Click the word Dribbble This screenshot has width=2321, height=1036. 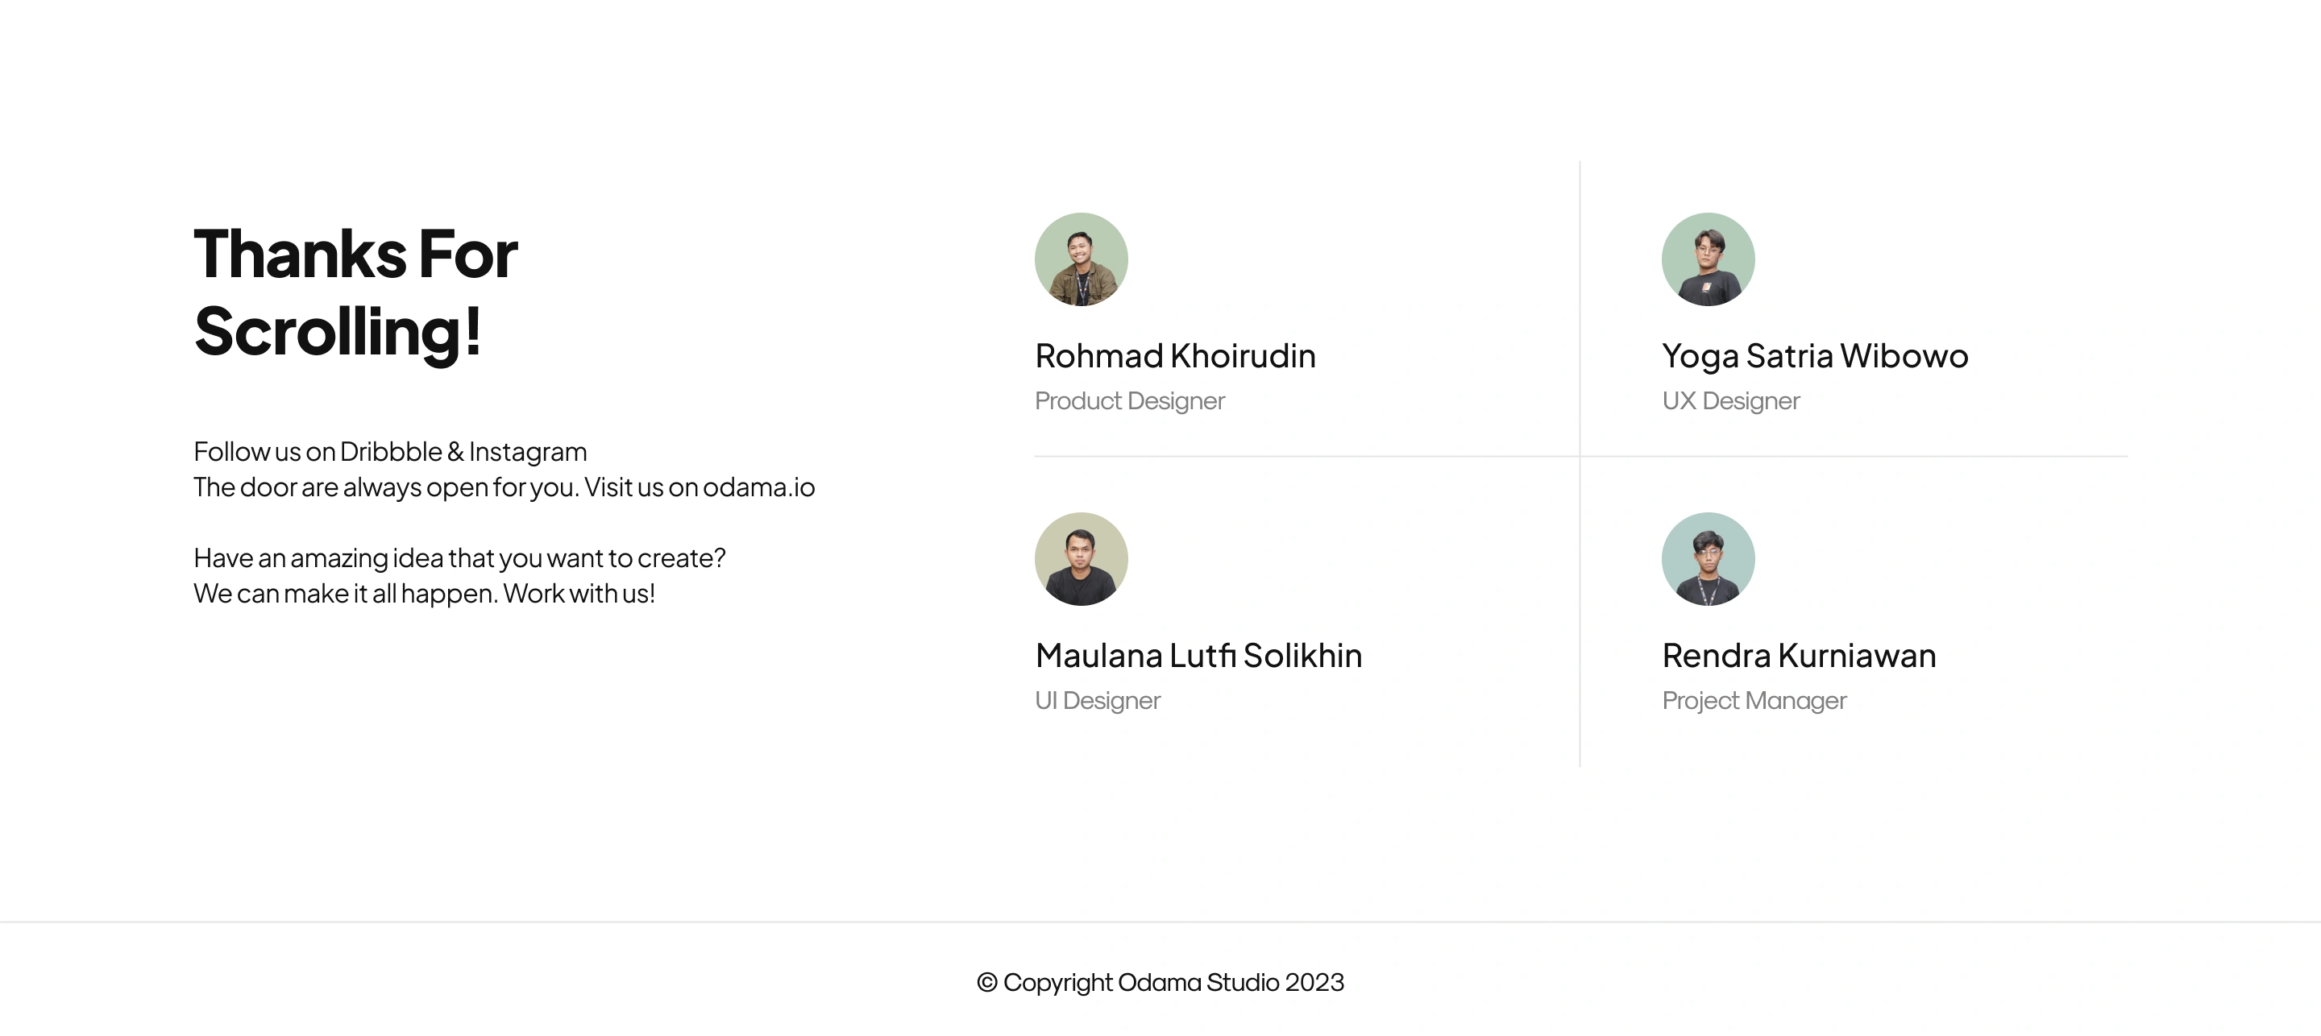[390, 451]
